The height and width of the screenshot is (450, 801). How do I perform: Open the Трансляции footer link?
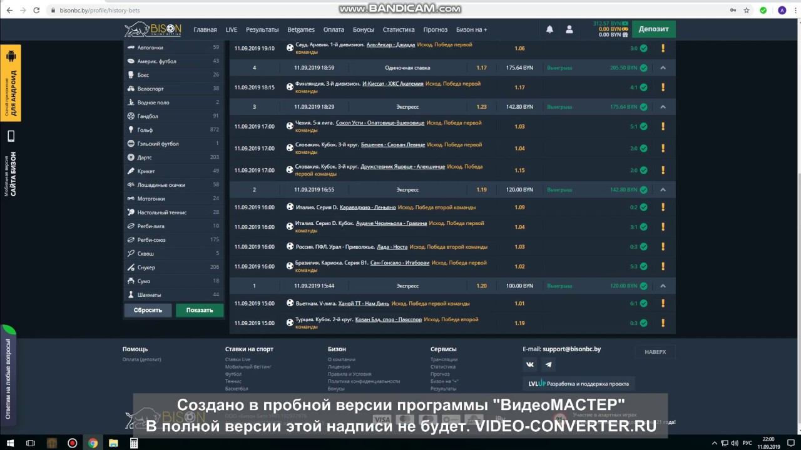coord(444,359)
